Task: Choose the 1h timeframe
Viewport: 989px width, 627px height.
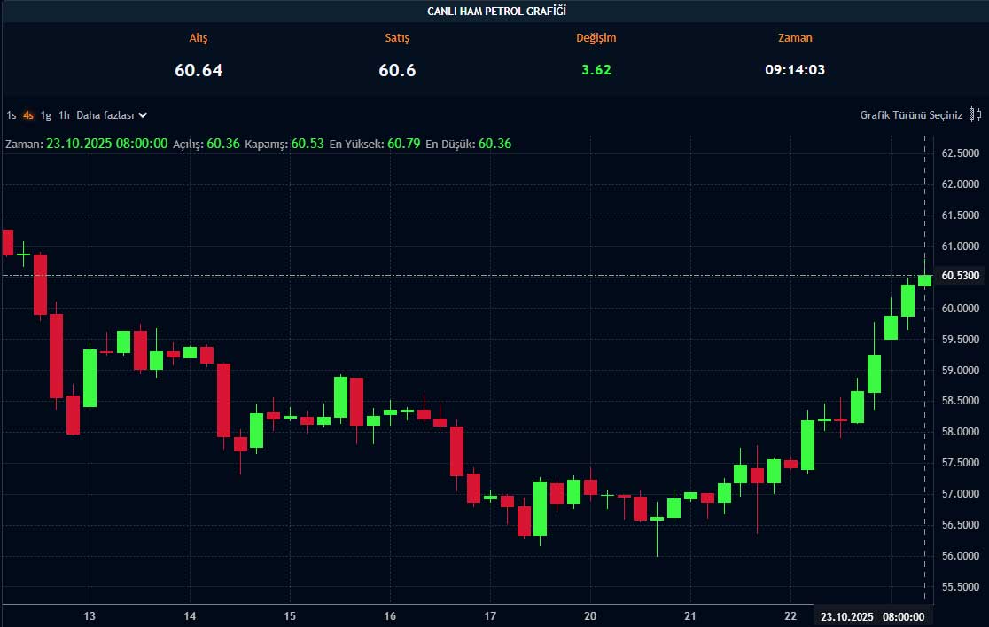Action: [x=64, y=115]
